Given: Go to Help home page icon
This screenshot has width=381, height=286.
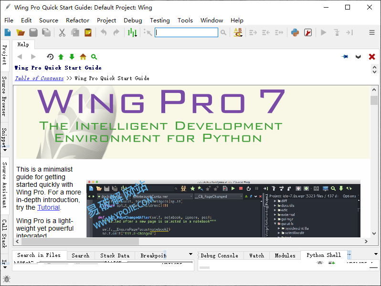Looking at the screenshot, I should [83, 57].
